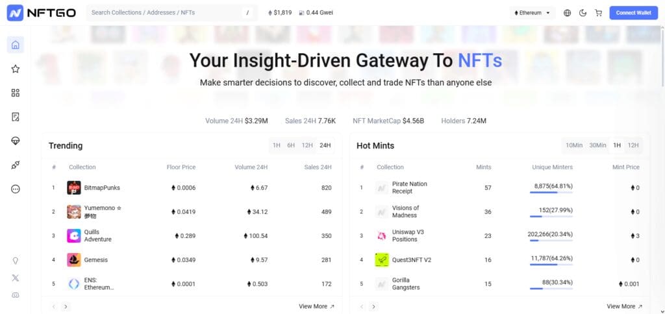The image size is (665, 314).
Task: Click the Yumemono collection thumbnail
Action: click(74, 212)
